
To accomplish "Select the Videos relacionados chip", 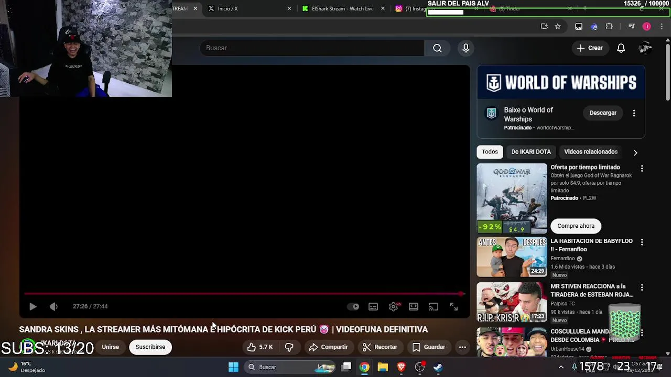I will (591, 152).
